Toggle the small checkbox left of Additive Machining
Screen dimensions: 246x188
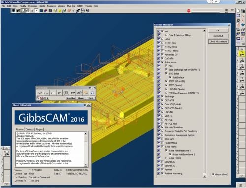point(162,173)
